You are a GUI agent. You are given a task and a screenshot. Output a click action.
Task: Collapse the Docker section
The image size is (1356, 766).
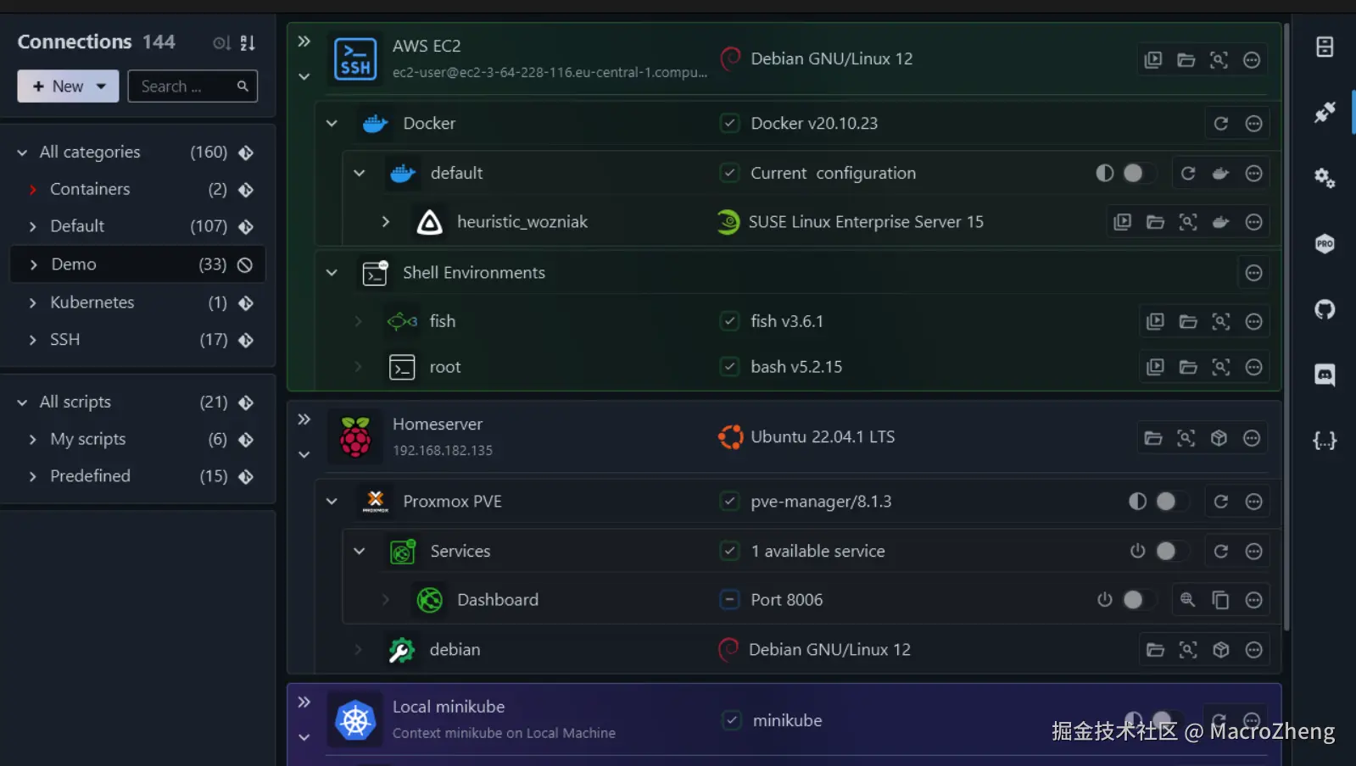pos(332,124)
